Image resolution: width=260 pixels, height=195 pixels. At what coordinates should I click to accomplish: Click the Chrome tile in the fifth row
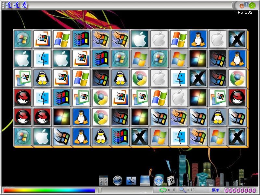click(101, 117)
